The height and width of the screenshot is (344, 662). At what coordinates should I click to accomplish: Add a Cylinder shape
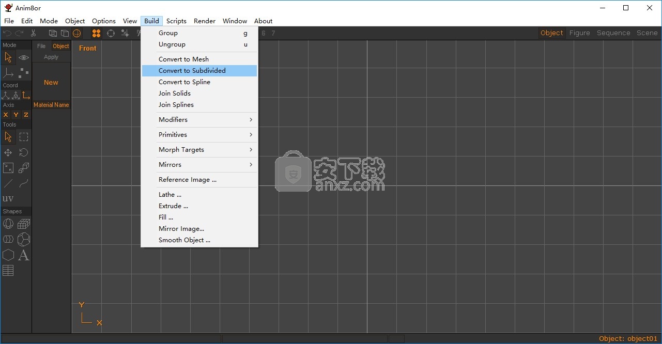click(8, 239)
